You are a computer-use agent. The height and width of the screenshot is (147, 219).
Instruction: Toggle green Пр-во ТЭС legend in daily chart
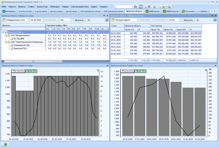(x=141, y=71)
